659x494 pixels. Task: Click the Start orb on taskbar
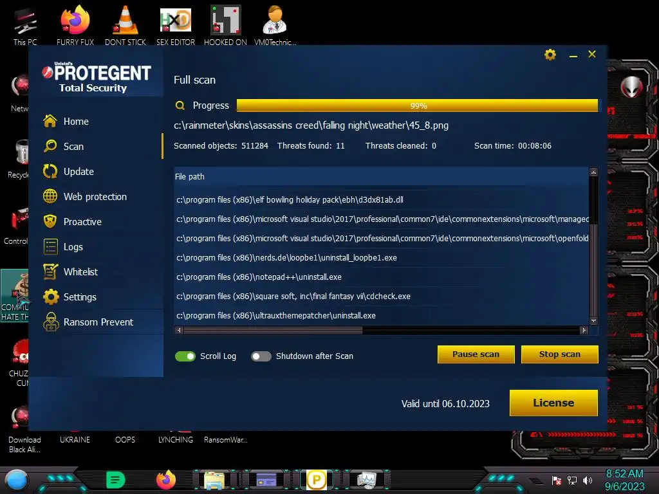coord(17,480)
